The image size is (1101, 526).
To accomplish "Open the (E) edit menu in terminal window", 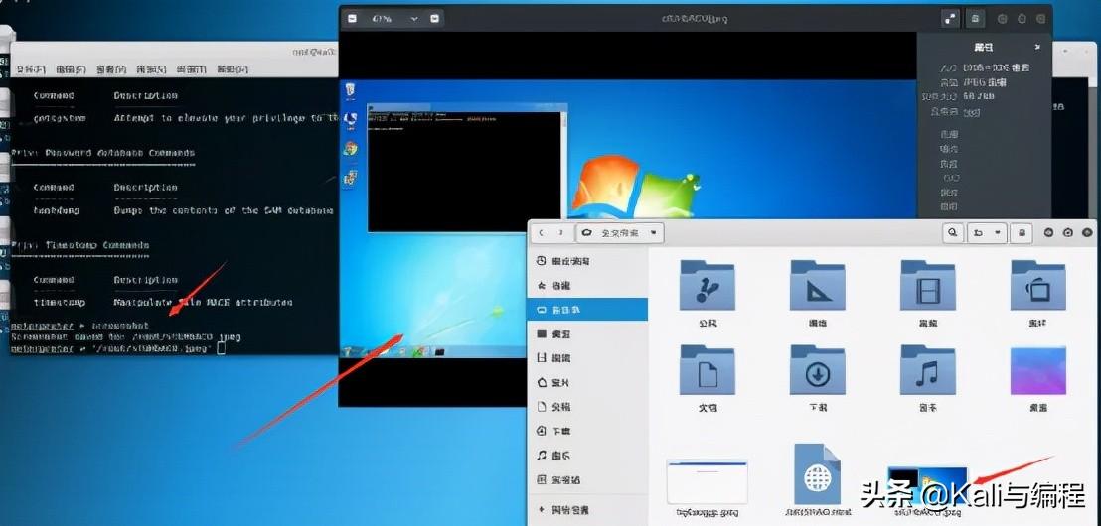I will (71, 69).
